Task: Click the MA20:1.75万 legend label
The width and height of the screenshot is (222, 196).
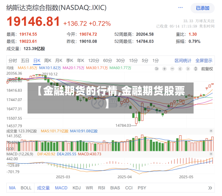Action: [73, 68]
